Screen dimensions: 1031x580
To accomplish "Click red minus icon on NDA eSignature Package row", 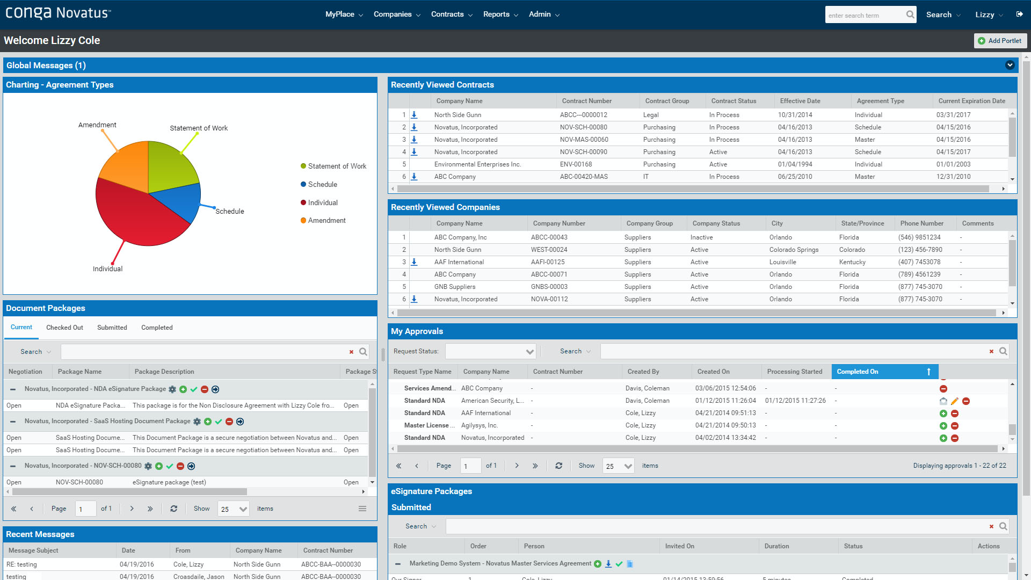I will coord(205,389).
